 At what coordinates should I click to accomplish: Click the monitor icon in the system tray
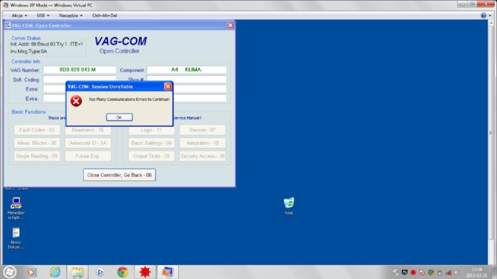pos(404,272)
